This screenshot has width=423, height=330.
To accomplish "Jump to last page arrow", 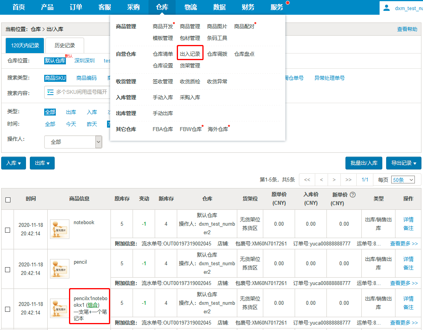I will [x=348, y=180].
